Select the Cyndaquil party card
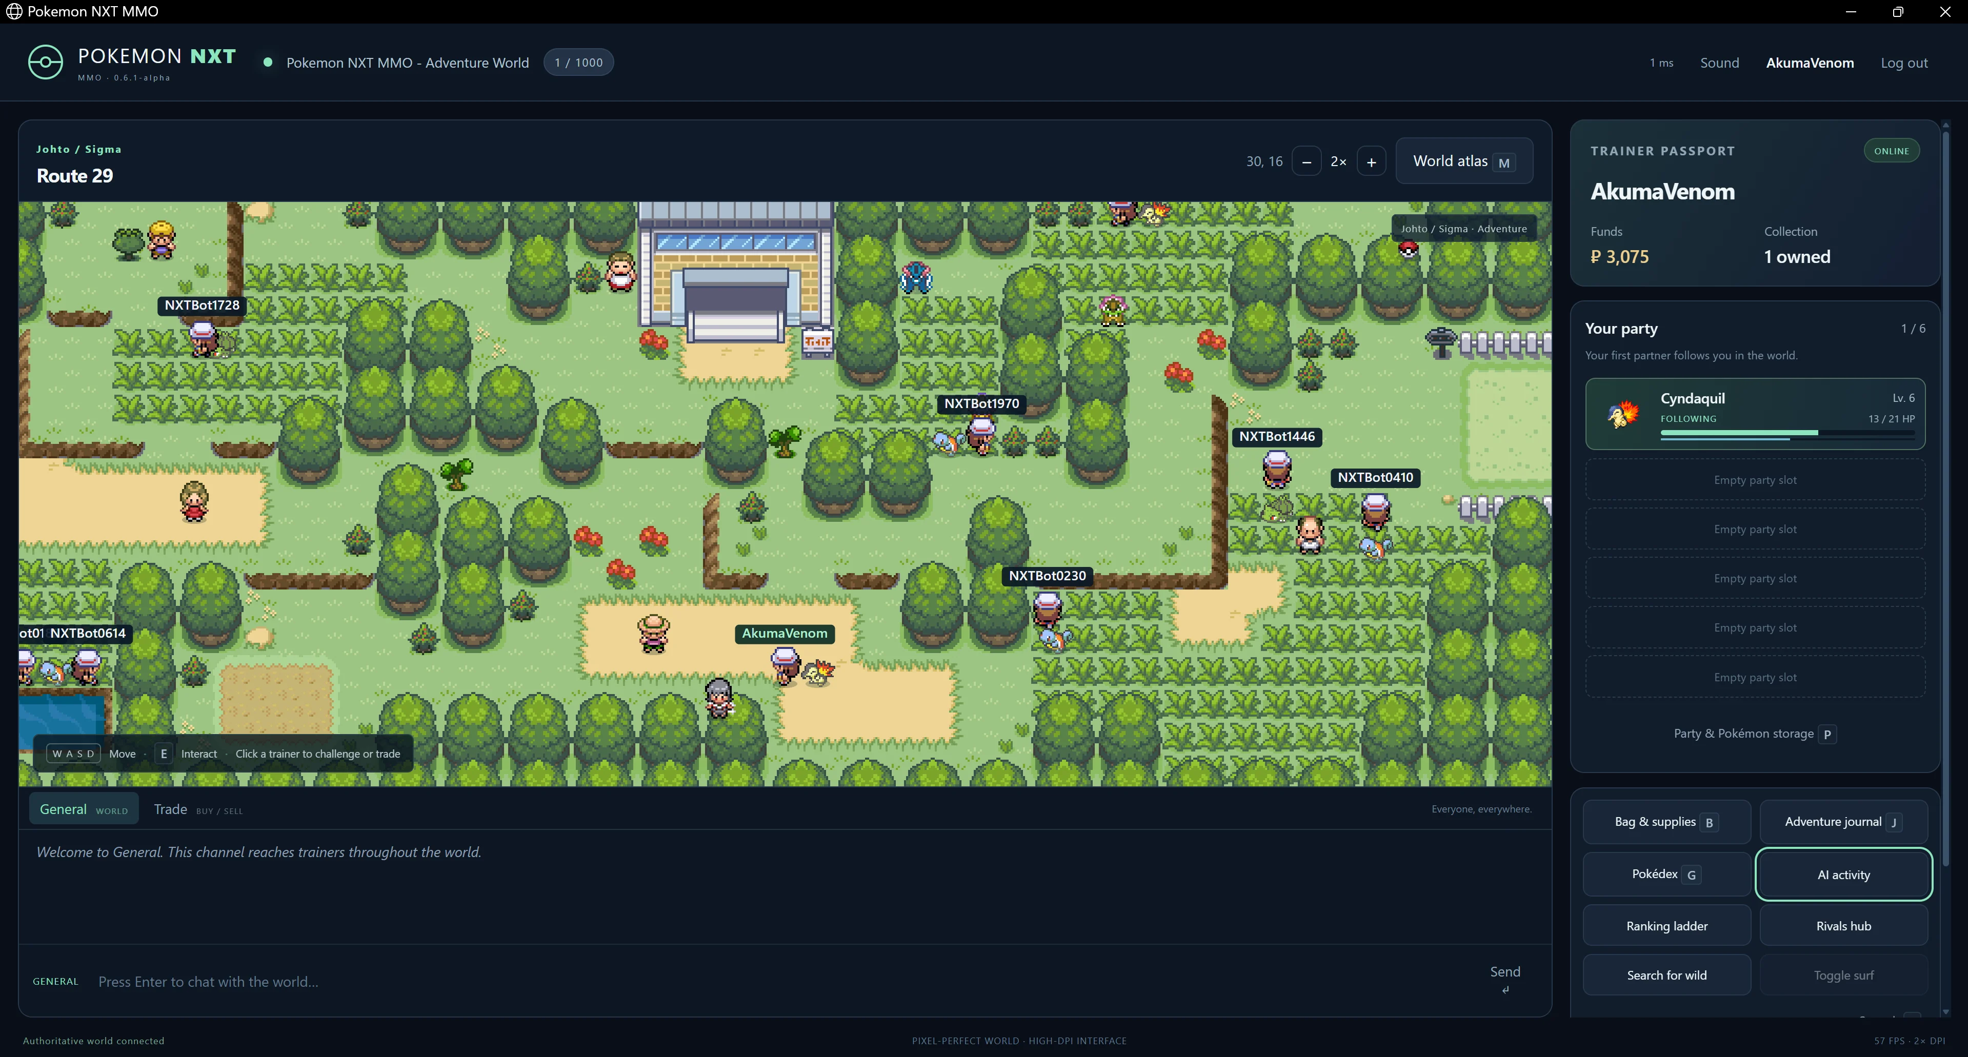Viewport: 1968px width, 1057px height. point(1755,413)
